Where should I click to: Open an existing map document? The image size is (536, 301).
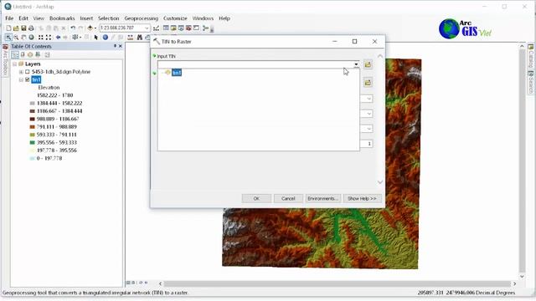click(16, 28)
